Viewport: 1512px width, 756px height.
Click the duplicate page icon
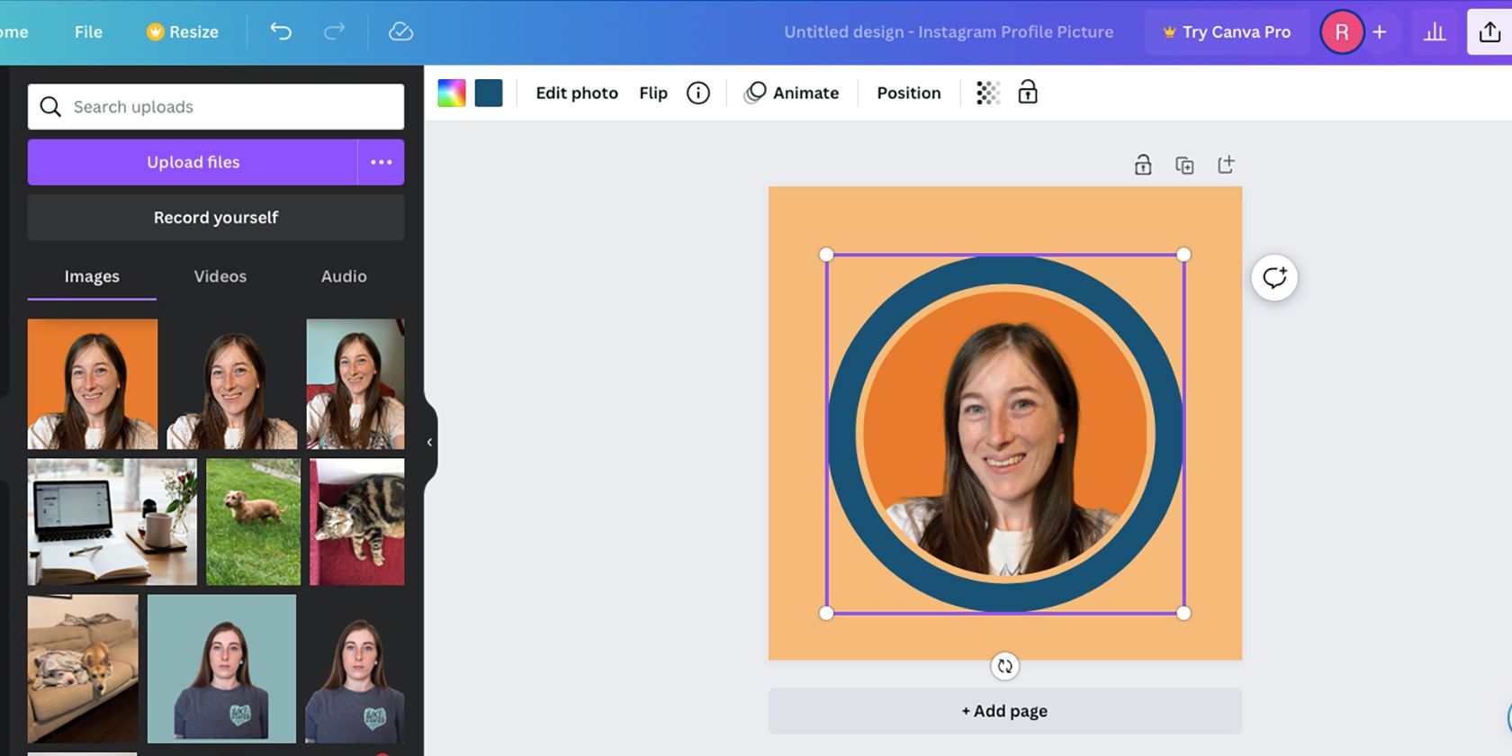[1184, 165]
